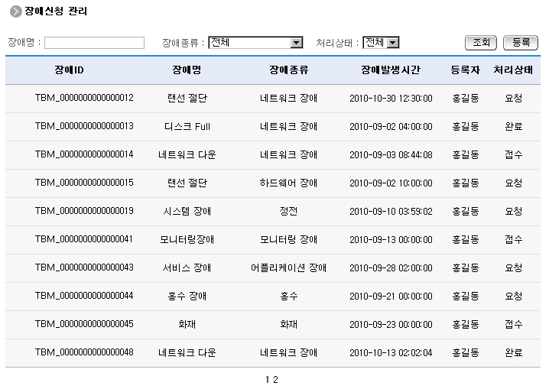Go to page 2 of results
The height and width of the screenshot is (389, 549).
pyautogui.click(x=275, y=379)
